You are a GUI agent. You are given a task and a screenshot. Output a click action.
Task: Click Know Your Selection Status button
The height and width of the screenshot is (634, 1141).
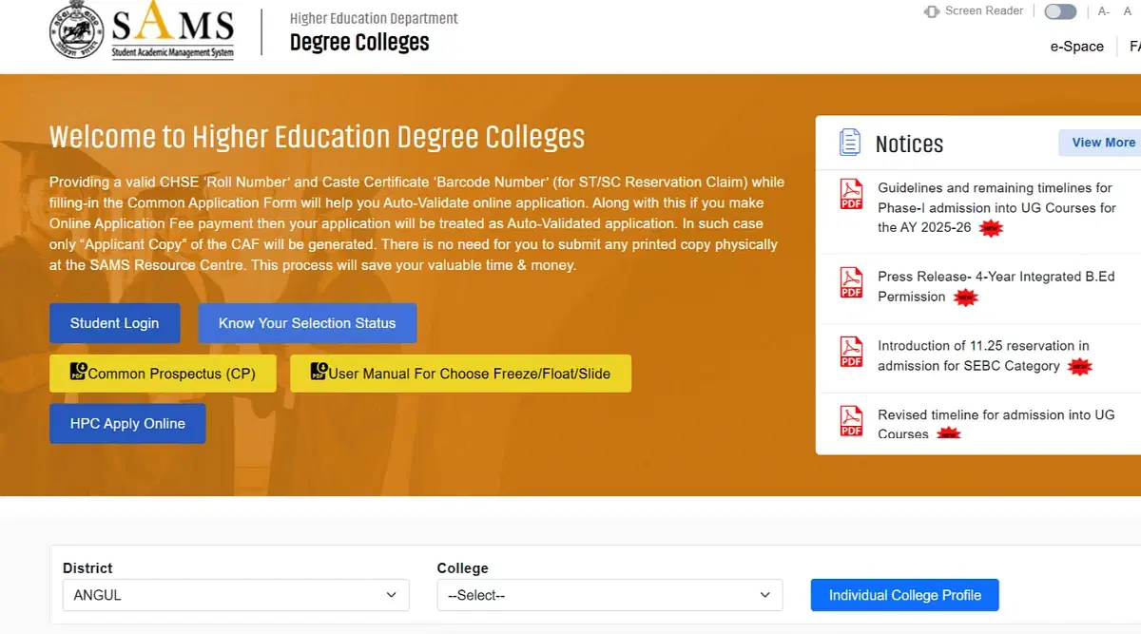[x=307, y=323]
